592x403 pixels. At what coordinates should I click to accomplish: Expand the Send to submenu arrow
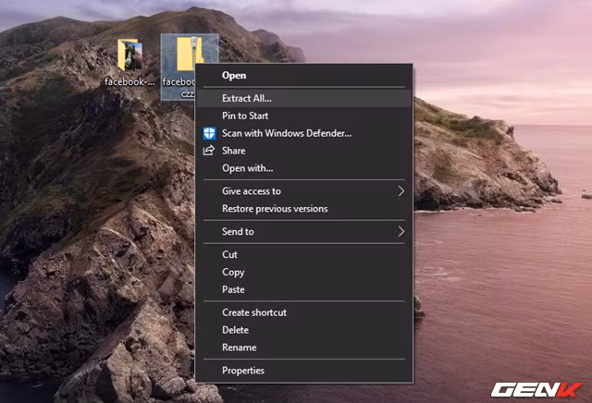pos(401,232)
